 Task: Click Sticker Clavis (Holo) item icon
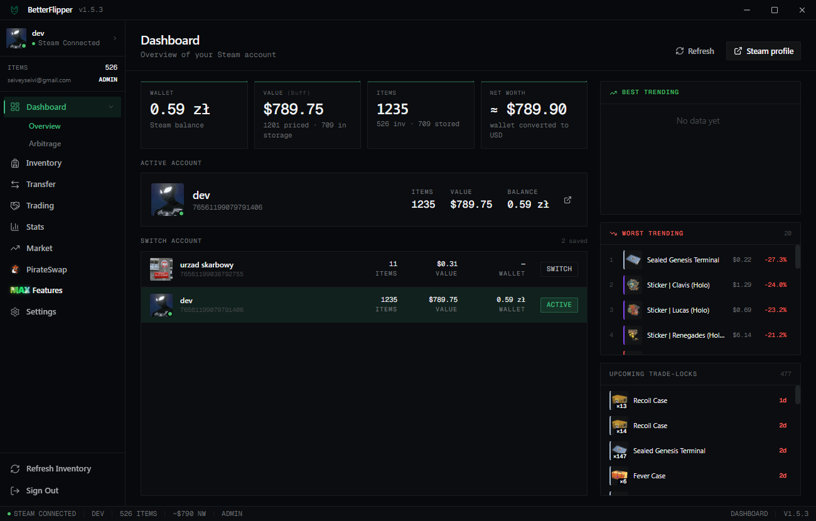(633, 285)
